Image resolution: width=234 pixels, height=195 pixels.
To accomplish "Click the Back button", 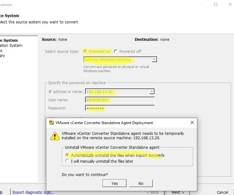I will 153,192.
